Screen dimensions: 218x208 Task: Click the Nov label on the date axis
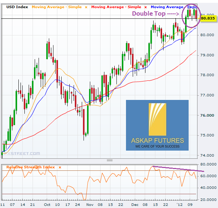(90, 205)
